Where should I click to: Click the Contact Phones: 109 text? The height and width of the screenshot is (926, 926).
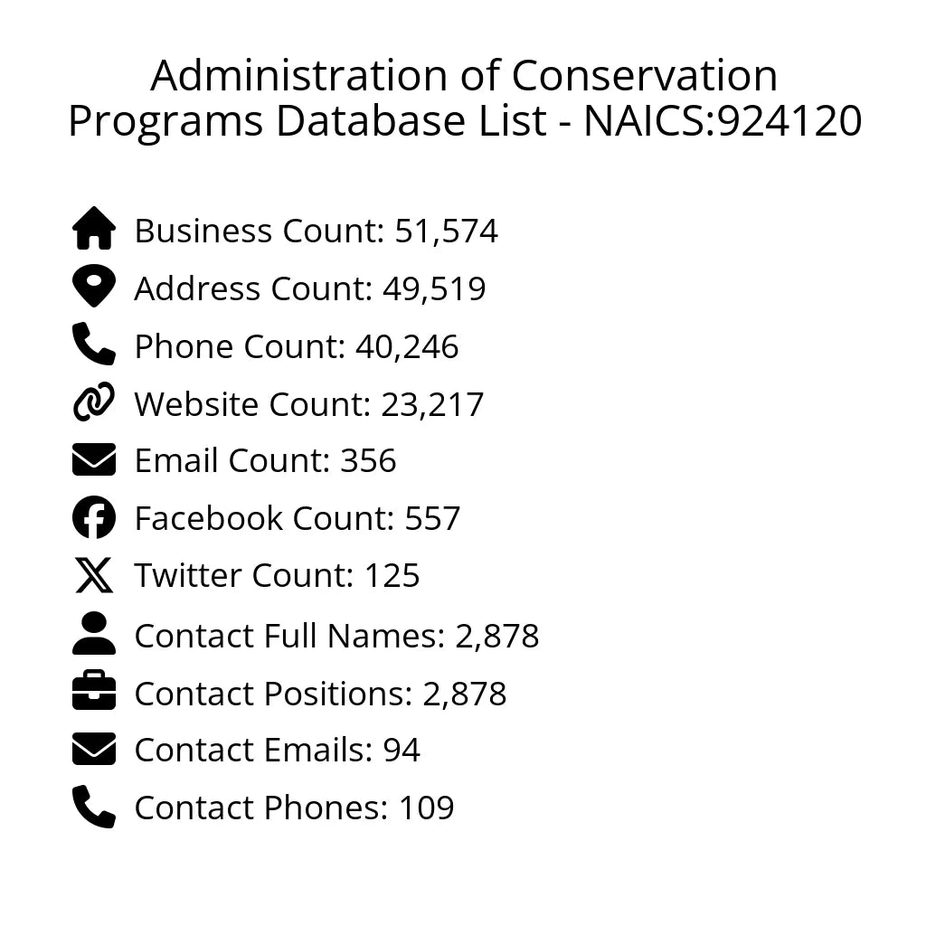[x=294, y=808]
